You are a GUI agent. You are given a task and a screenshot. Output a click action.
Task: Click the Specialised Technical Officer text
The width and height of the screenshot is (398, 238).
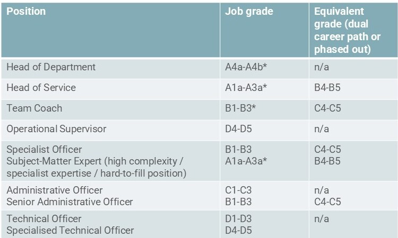click(x=70, y=231)
